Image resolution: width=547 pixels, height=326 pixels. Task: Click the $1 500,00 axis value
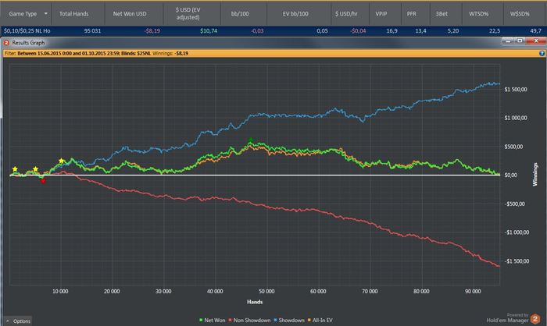516,90
